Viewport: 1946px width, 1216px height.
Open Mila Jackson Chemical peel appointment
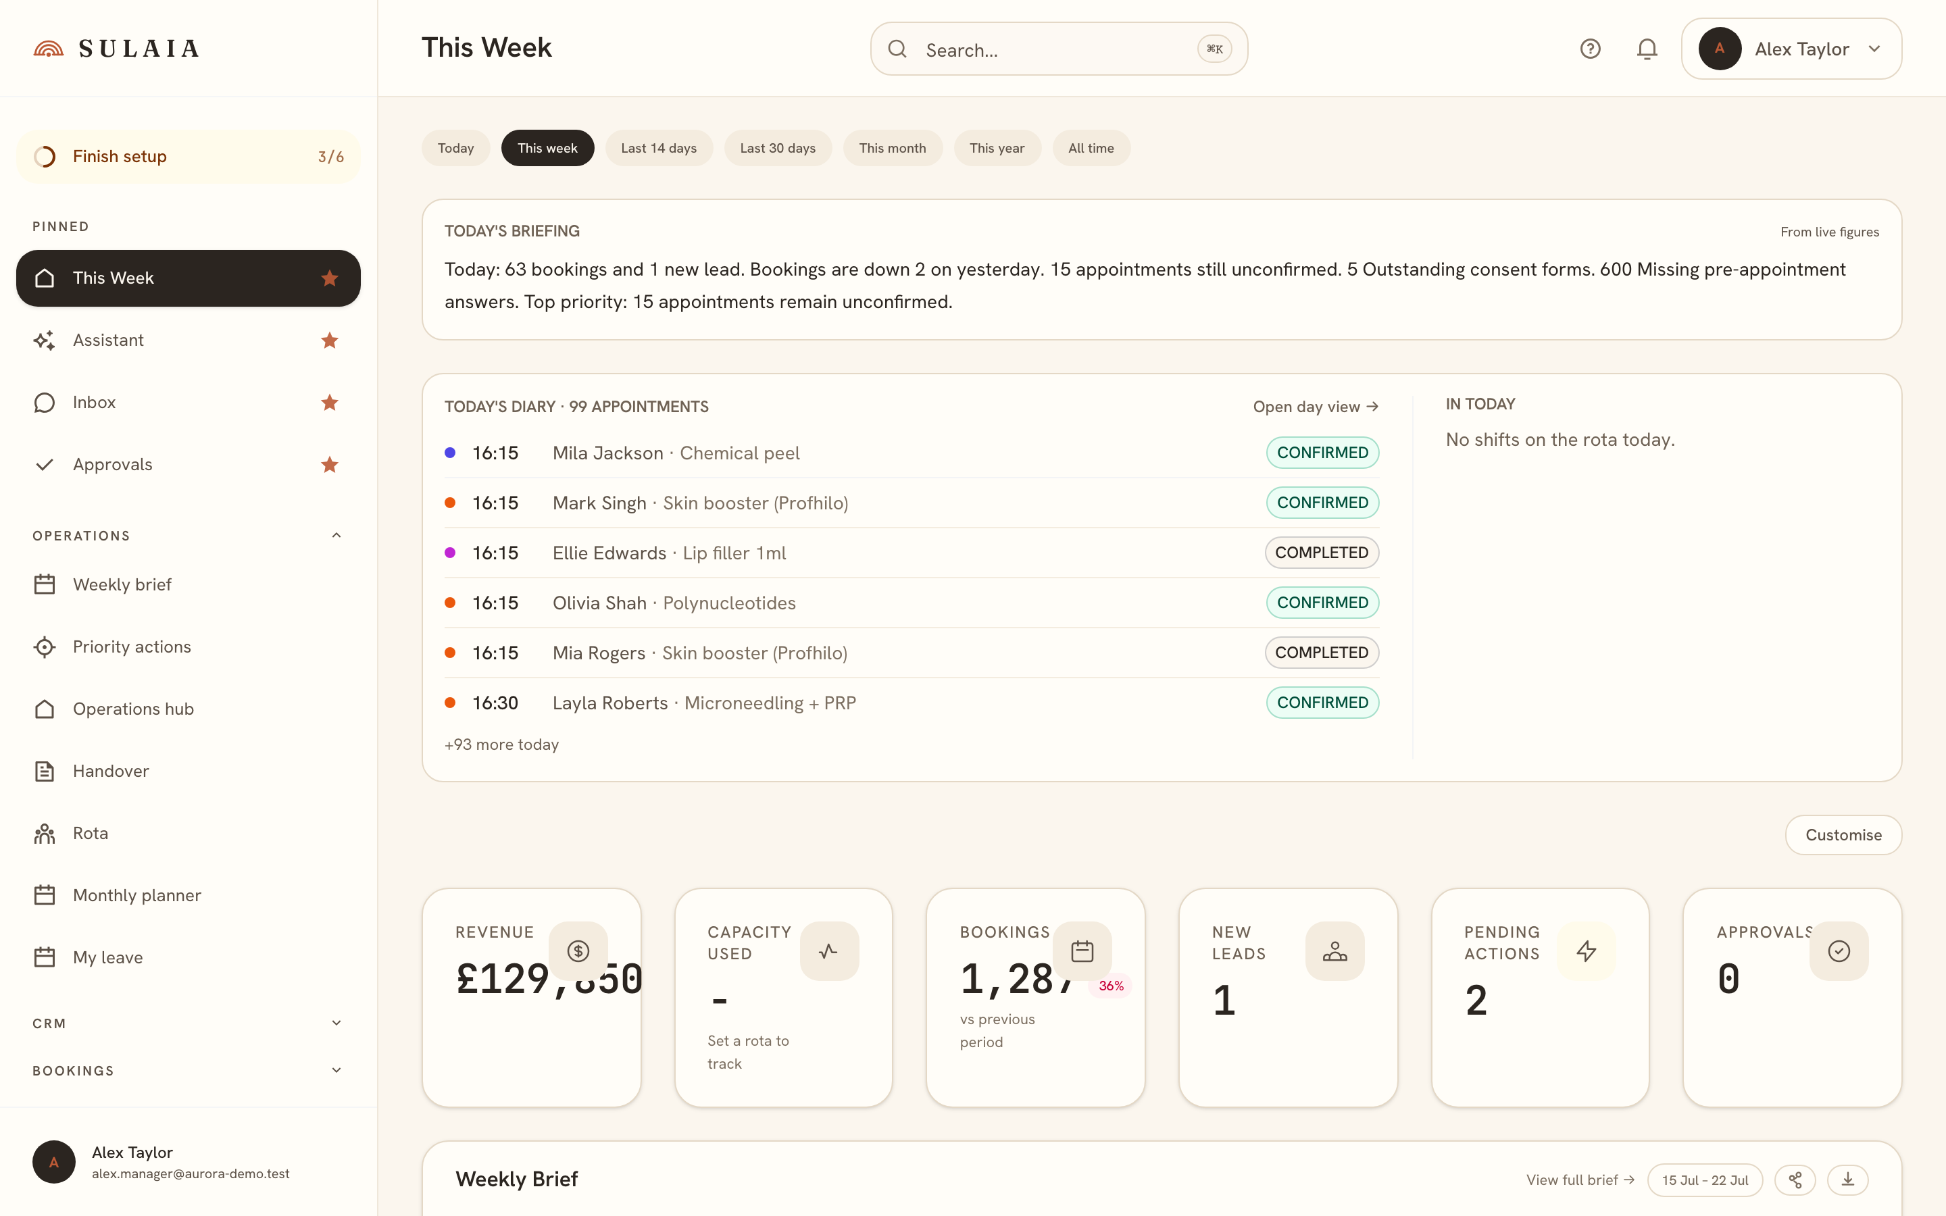[912, 453]
